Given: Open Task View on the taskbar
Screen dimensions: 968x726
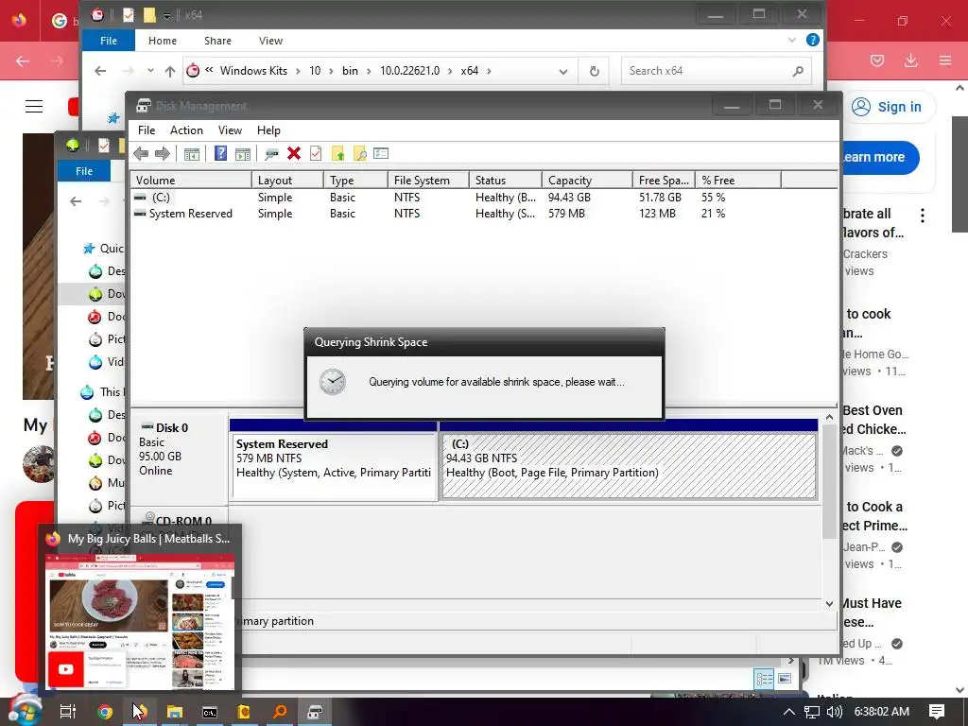Looking at the screenshot, I should (67, 711).
